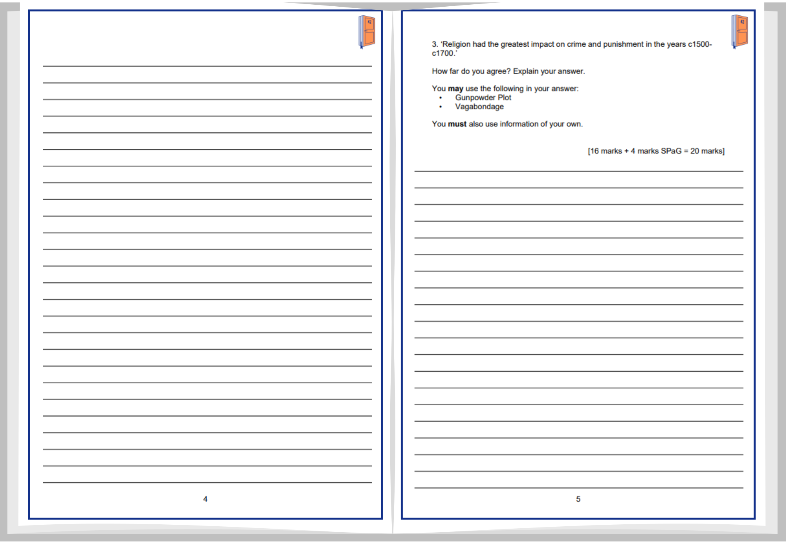786x542 pixels.
Task: Click the bold word 'may'
Action: [x=455, y=89]
